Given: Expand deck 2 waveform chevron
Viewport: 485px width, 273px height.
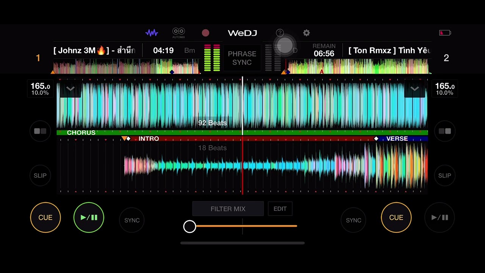Looking at the screenshot, I should [415, 89].
